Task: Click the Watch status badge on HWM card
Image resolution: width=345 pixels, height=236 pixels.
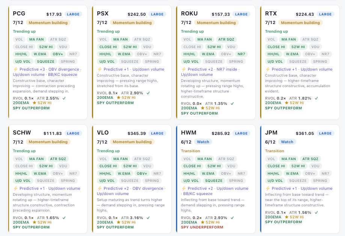Action: point(203,142)
